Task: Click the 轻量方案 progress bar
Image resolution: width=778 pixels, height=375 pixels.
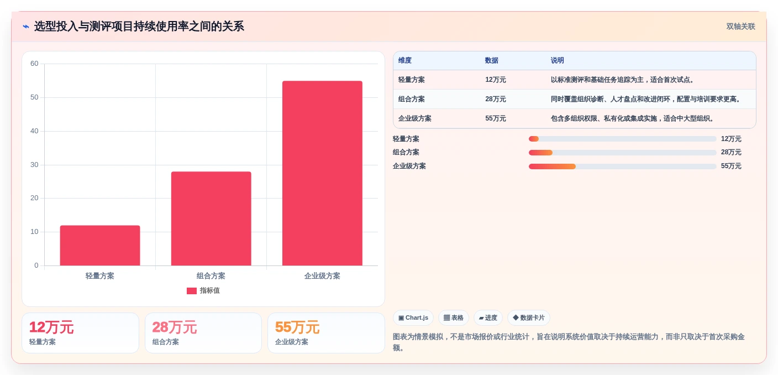Action: [x=622, y=139]
